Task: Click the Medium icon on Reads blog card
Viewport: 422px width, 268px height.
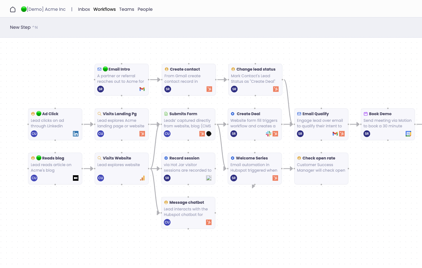Action: (x=76, y=178)
